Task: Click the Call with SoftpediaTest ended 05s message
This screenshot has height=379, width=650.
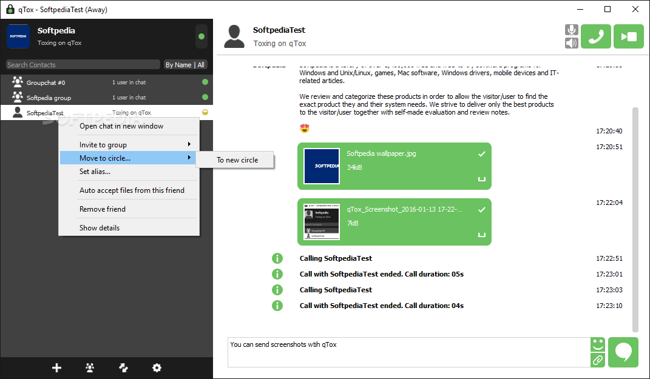Action: (381, 274)
